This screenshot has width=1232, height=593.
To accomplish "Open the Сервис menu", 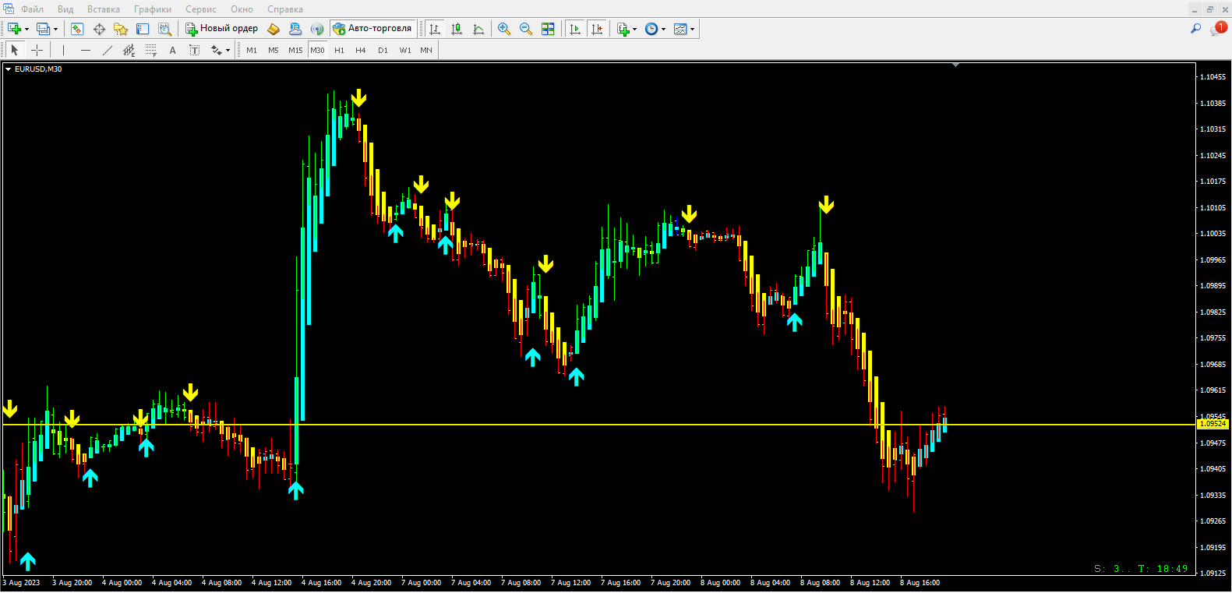I will [200, 9].
